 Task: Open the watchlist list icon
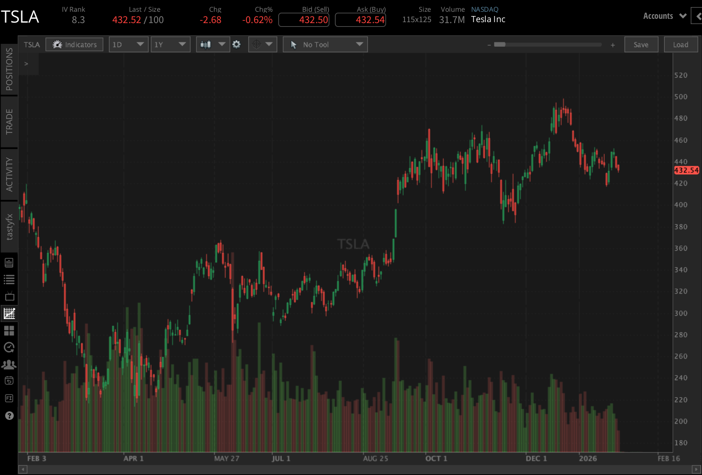point(9,280)
